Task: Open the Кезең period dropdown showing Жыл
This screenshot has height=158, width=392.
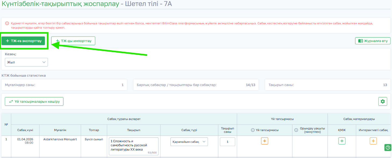Action: [26, 62]
